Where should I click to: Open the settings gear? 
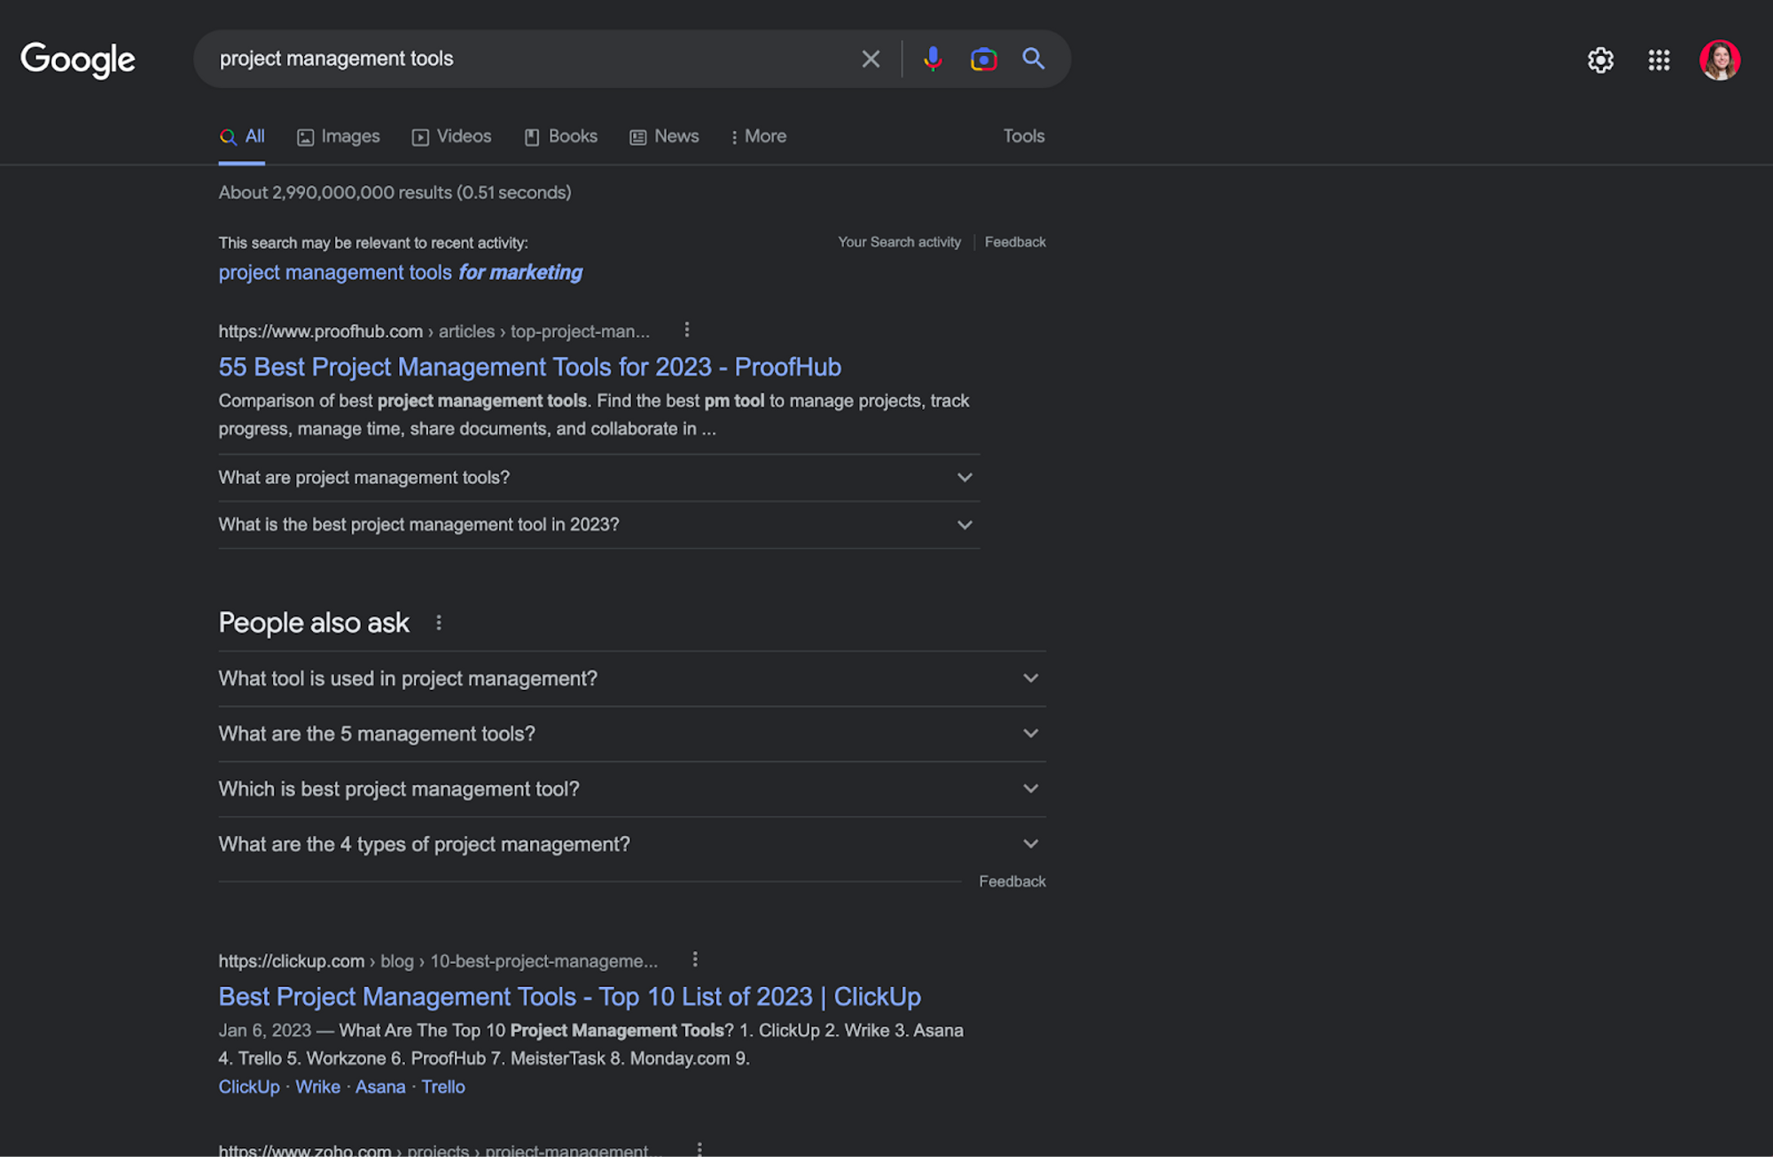(x=1600, y=60)
